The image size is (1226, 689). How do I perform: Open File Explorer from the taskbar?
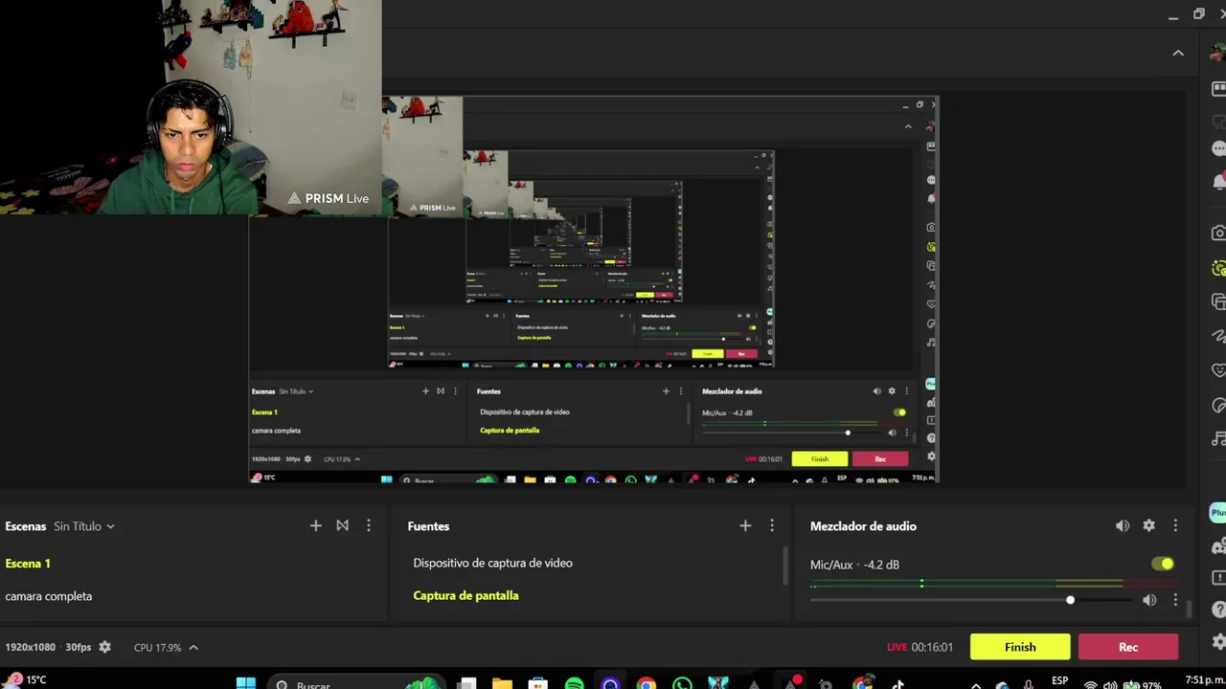[x=502, y=683]
